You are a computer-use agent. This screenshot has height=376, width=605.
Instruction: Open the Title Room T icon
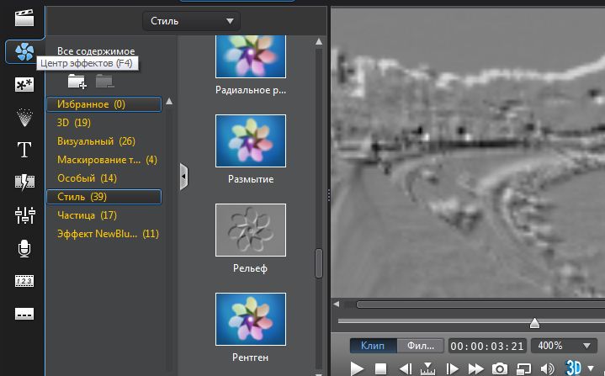pyautogui.click(x=24, y=151)
